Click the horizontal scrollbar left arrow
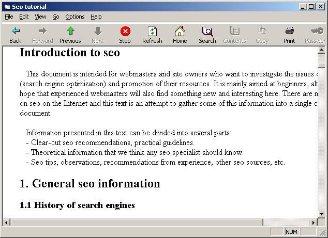Screen dimensions: 328x238 [x=7, y=222]
